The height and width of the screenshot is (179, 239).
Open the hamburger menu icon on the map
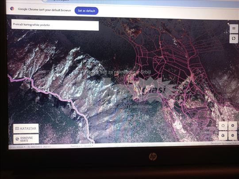tap(234, 28)
